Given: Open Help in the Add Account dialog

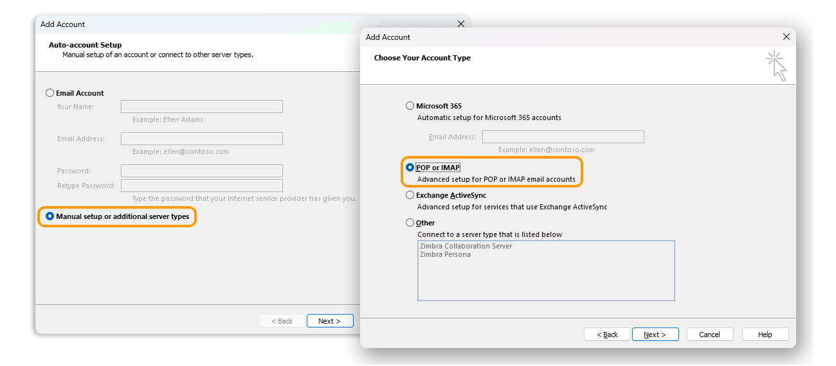Looking at the screenshot, I should [x=765, y=335].
